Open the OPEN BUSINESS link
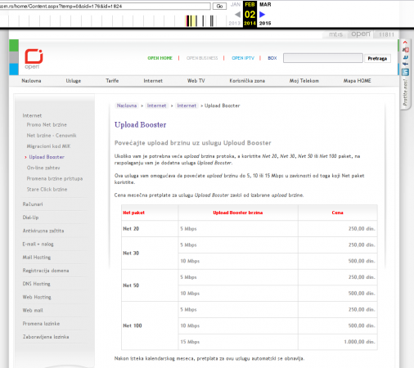 click(x=202, y=58)
